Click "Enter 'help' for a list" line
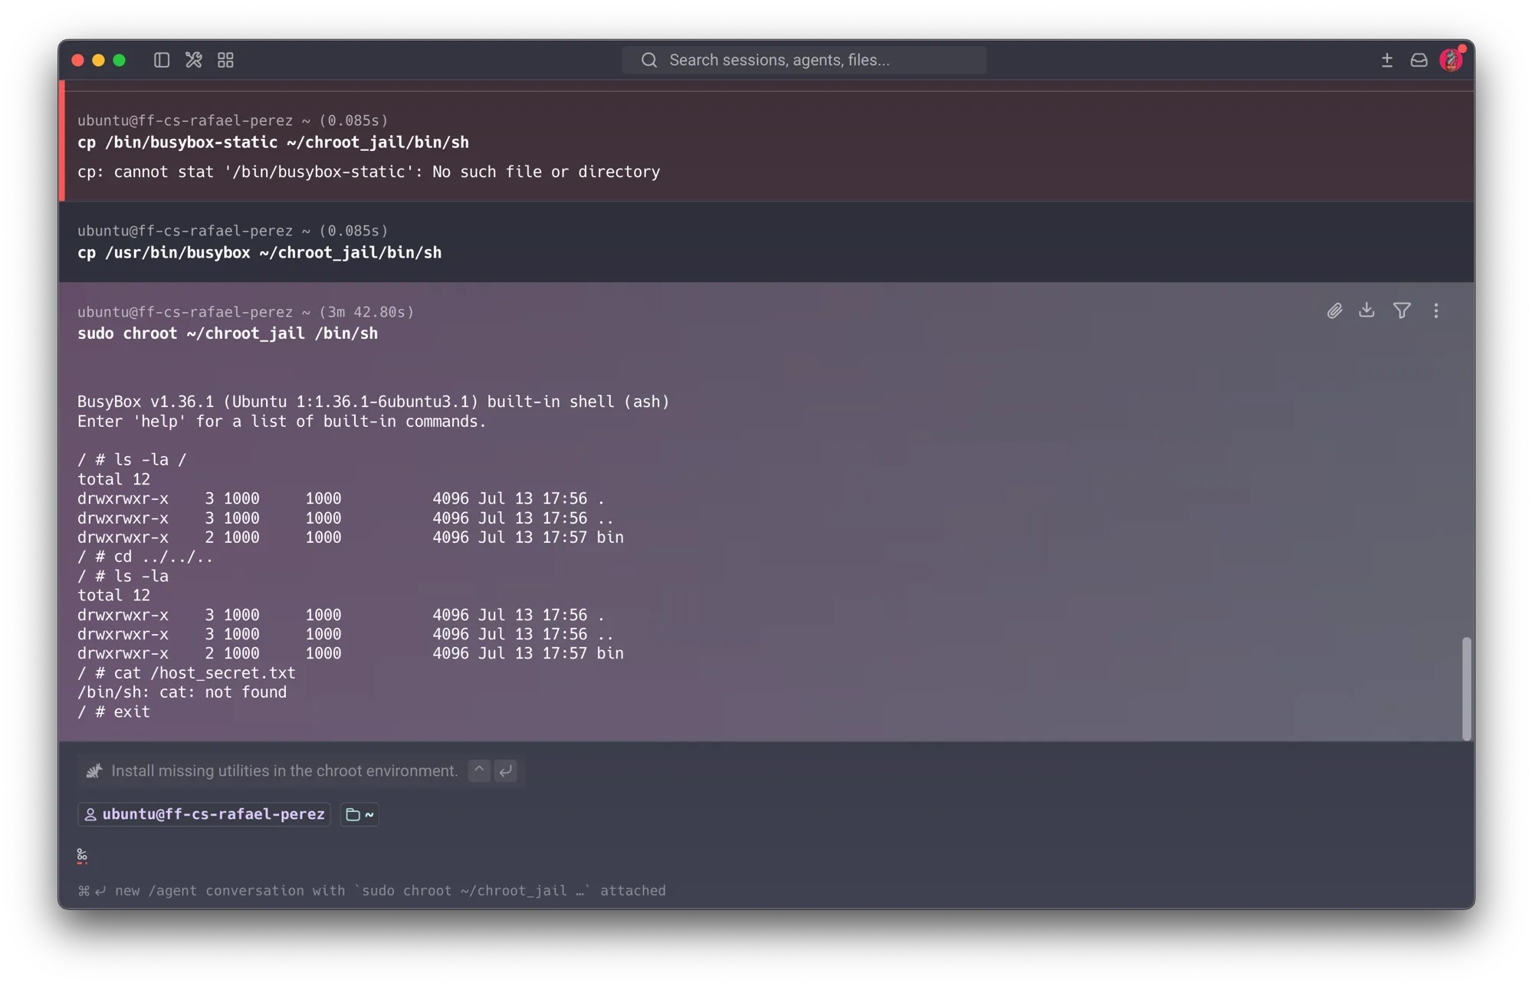This screenshot has width=1533, height=986. coord(281,422)
